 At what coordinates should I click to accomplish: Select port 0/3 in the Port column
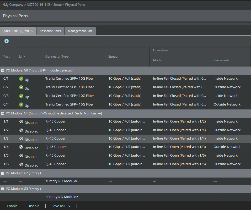click(6, 96)
